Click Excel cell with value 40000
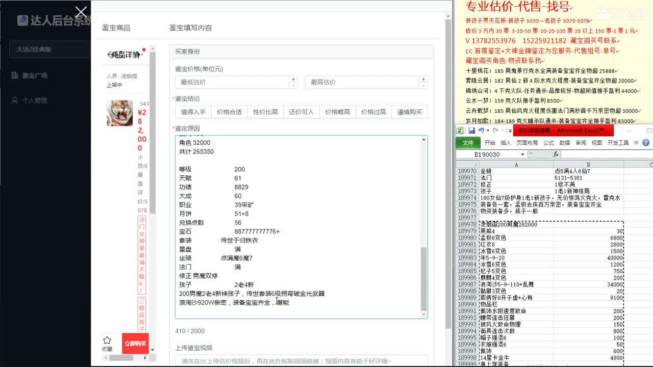This screenshot has width=653, height=367. pyautogui.click(x=589, y=257)
